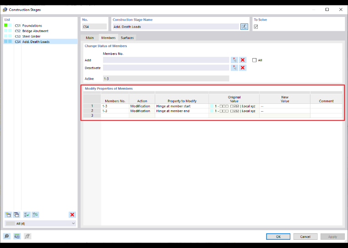Open the All (4) list filter dropdown
The width and height of the screenshot is (348, 248).
coord(40,223)
